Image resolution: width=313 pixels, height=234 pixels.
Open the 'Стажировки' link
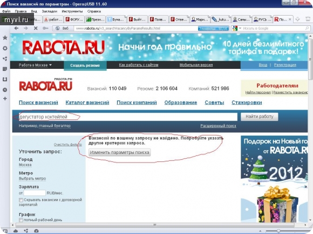(x=247, y=103)
